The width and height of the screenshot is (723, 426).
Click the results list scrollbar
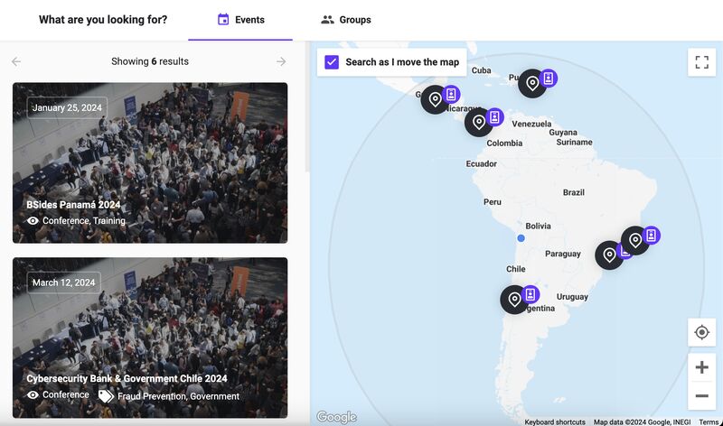(307, 106)
